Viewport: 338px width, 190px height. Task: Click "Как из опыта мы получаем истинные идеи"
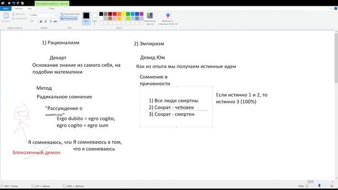[x=186, y=66]
